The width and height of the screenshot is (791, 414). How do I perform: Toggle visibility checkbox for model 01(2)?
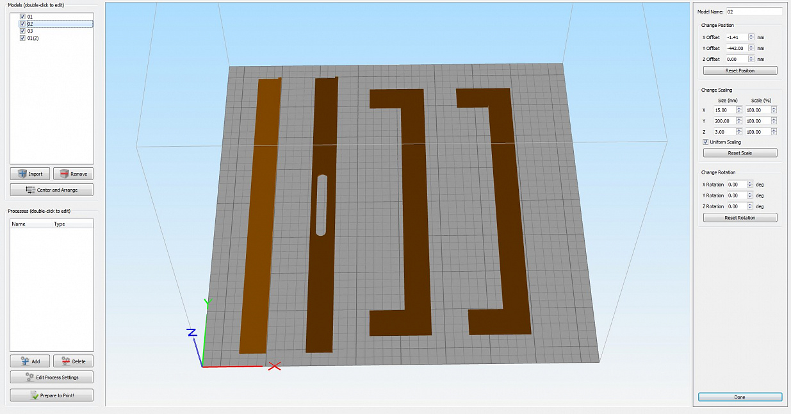click(22, 38)
